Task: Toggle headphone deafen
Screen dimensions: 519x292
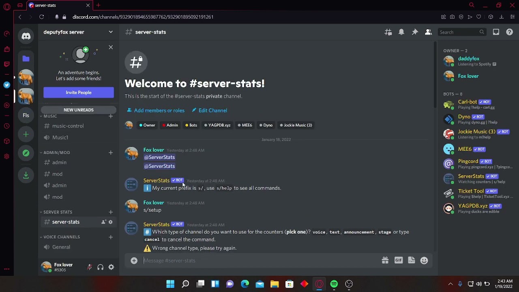Action: pyautogui.click(x=100, y=267)
